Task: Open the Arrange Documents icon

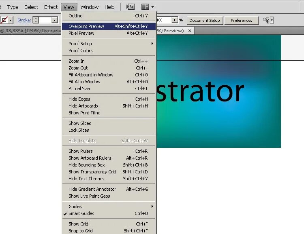Action: [145, 7]
